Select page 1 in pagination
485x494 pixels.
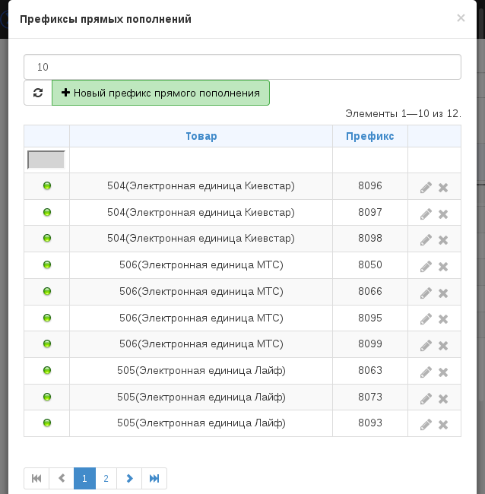(84, 478)
